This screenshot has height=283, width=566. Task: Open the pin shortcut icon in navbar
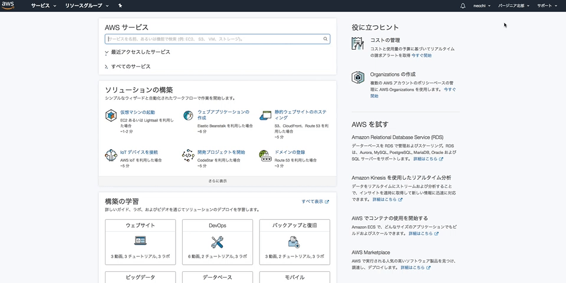(120, 6)
